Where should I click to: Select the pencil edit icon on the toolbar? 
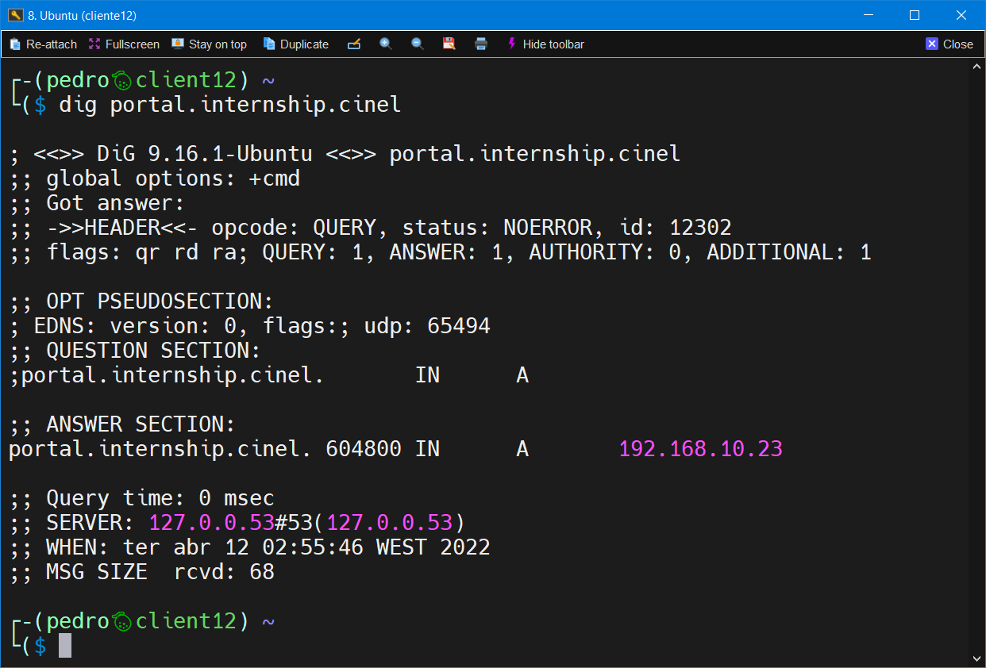click(x=354, y=44)
